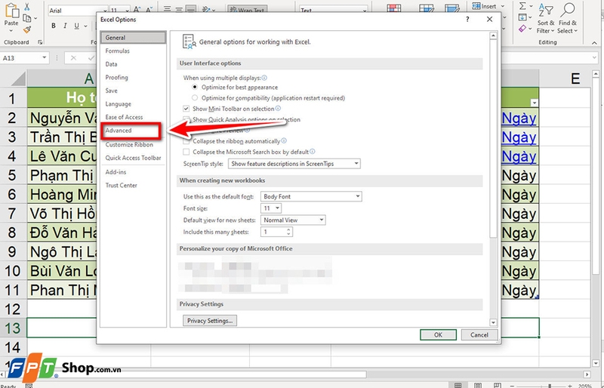This screenshot has width=604, height=388.
Task: Click the Increase Font Size icon
Action: (137, 10)
